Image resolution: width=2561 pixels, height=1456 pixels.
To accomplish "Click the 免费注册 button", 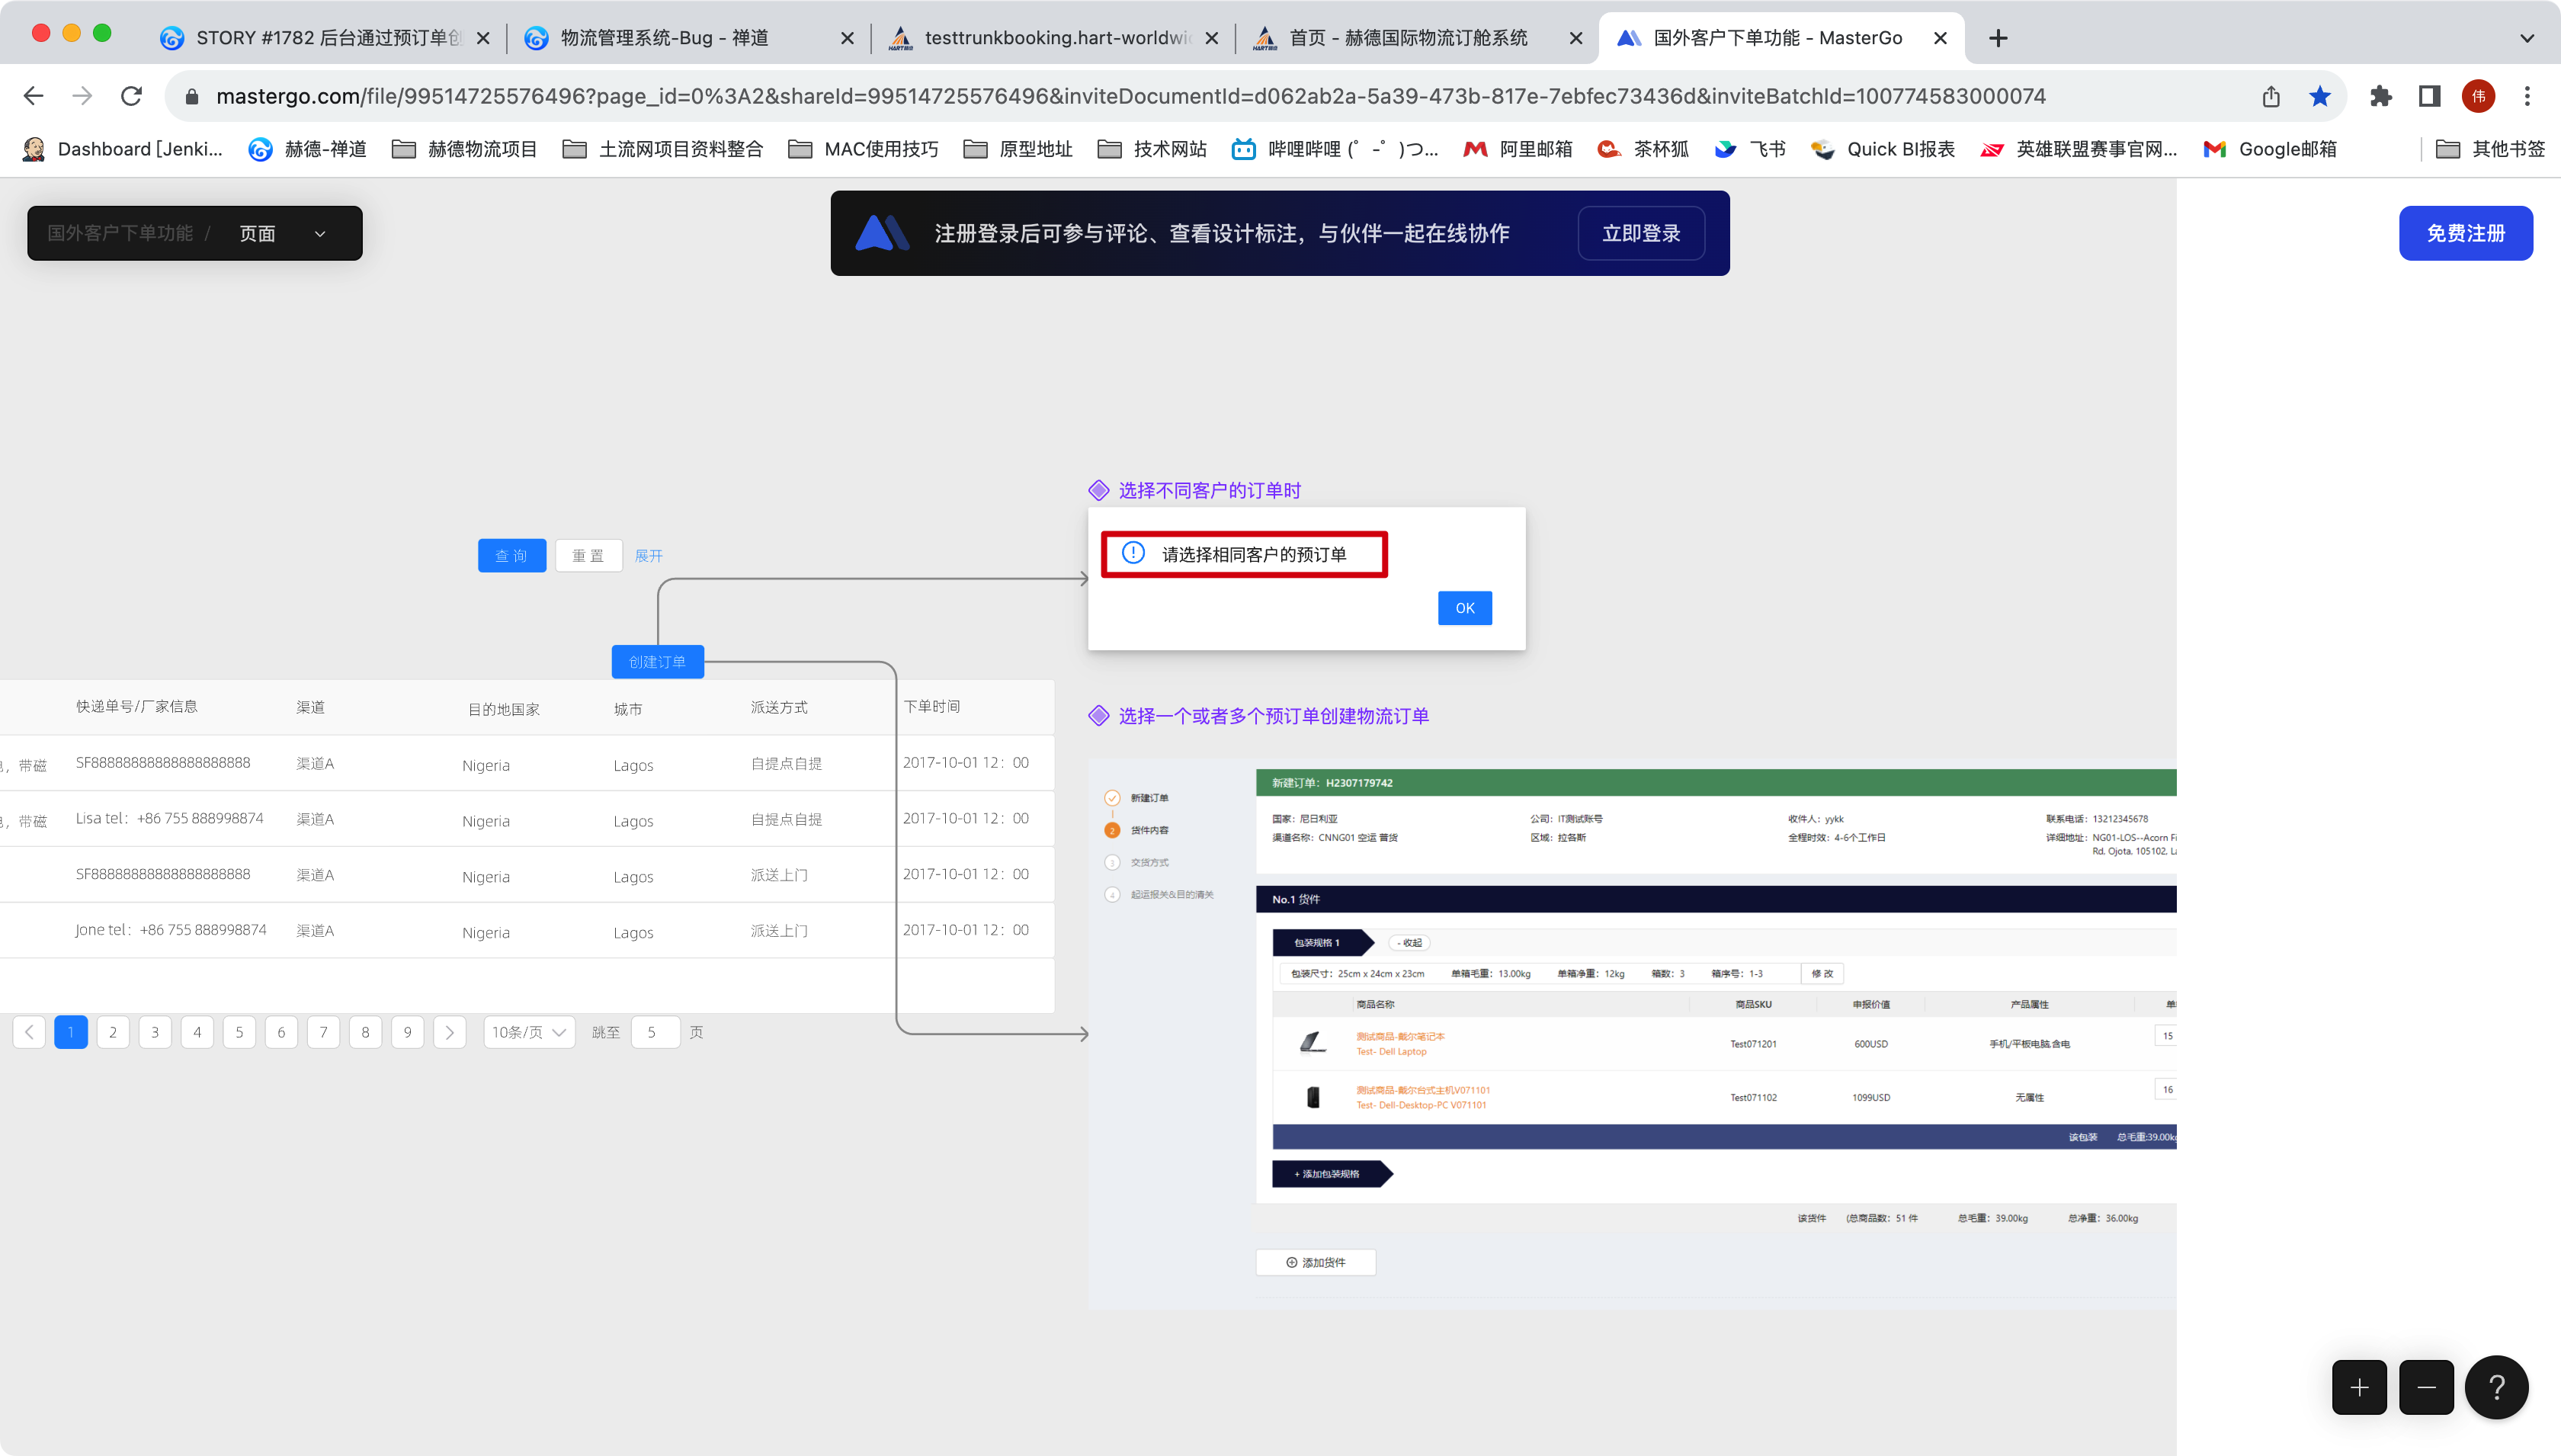I will point(2465,233).
